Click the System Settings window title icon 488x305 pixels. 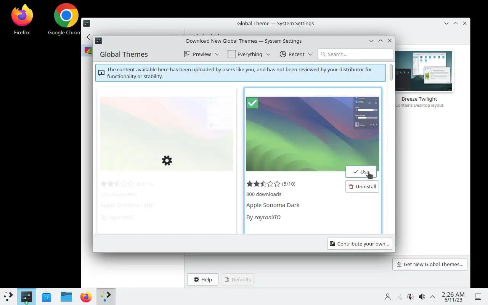(87, 23)
